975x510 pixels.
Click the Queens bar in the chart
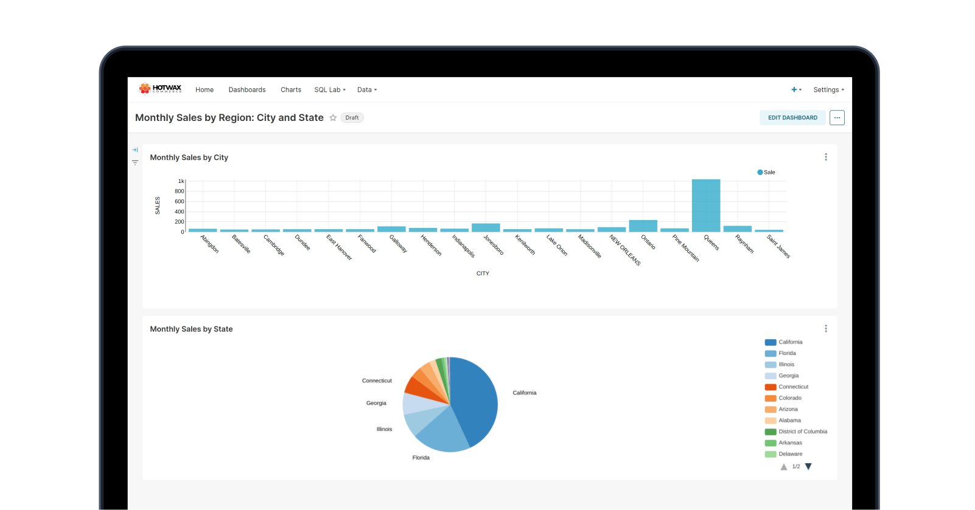point(706,205)
